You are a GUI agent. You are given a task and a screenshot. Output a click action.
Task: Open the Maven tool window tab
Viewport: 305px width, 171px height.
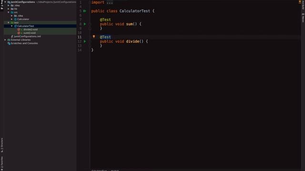click(303, 18)
